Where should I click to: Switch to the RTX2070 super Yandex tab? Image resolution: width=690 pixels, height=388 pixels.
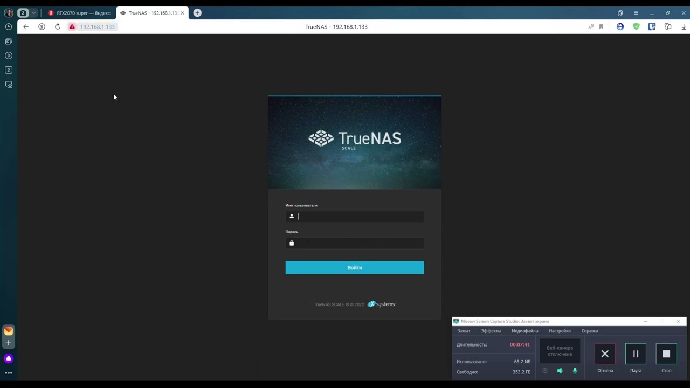click(x=79, y=13)
